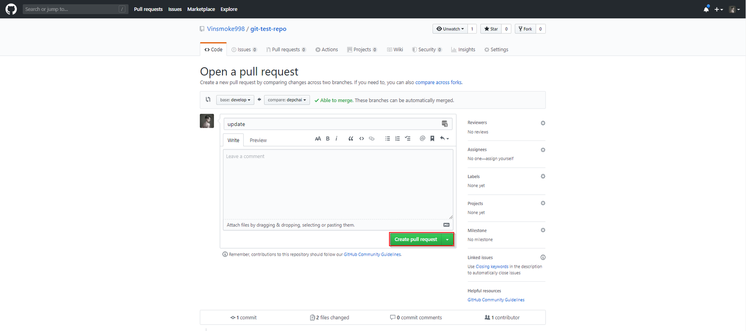Open the base: develop branch dropdown
Image resolution: width=746 pixels, height=331 pixels.
coord(235,100)
